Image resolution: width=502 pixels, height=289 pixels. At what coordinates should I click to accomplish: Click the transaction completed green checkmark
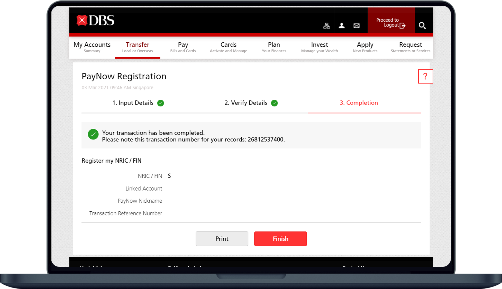point(93,134)
